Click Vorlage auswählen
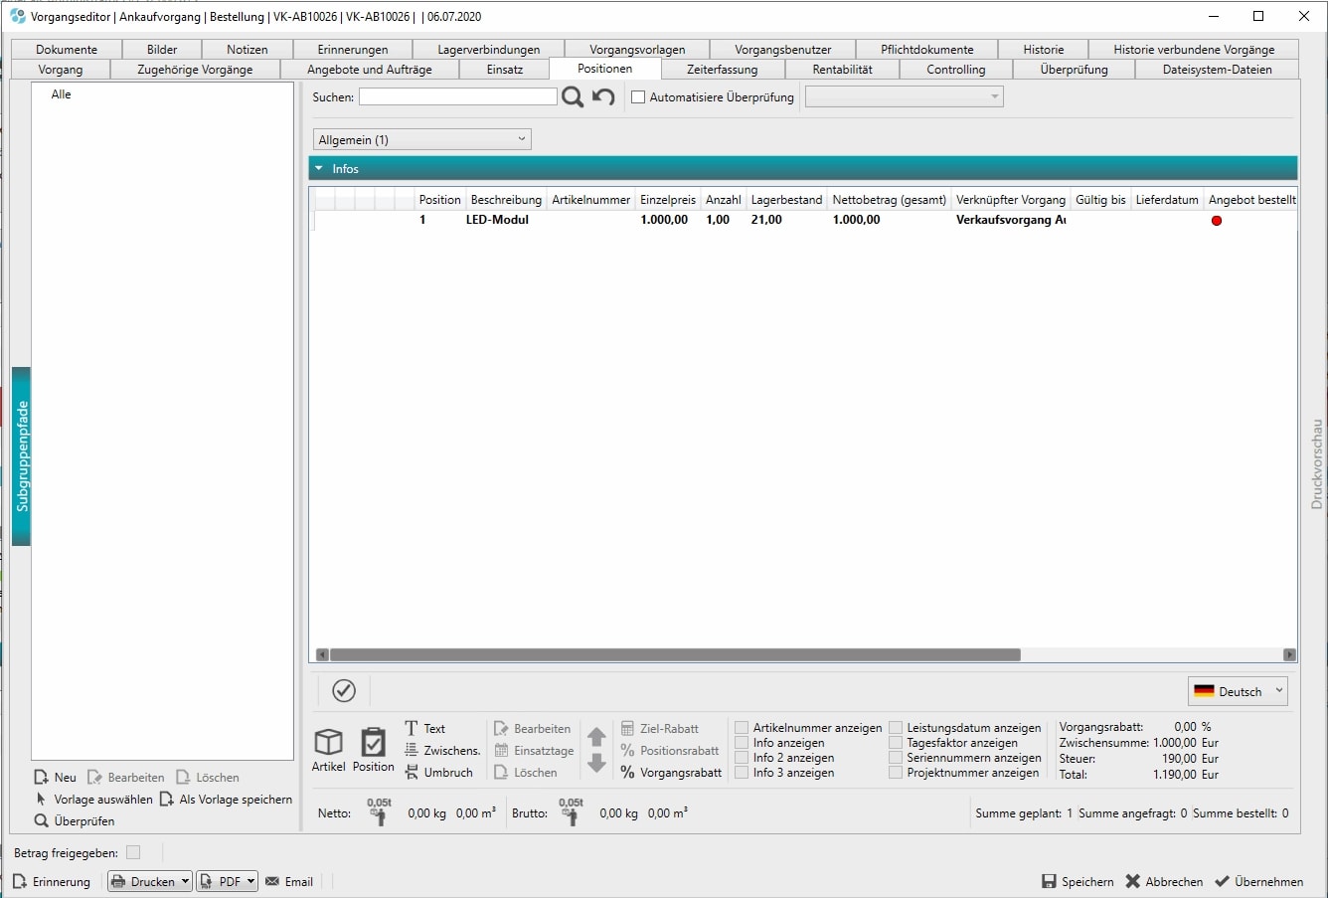Screen dimensions: 1328x898 pos(94,799)
